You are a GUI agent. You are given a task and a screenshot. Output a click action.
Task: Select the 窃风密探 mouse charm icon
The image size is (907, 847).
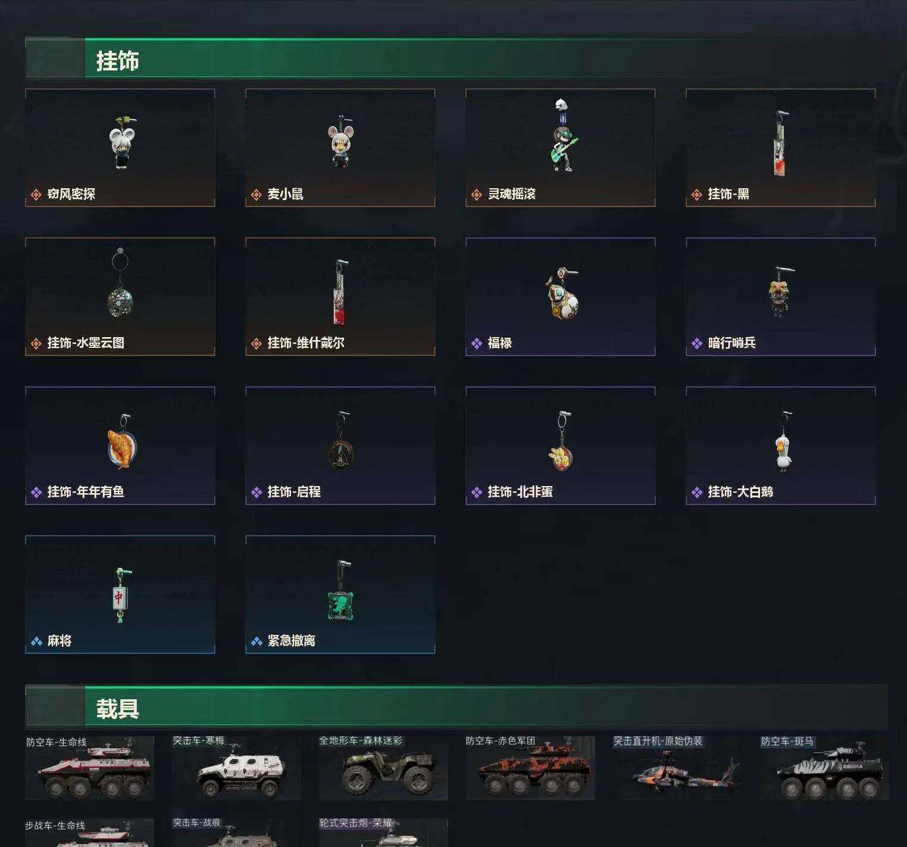coord(122,142)
